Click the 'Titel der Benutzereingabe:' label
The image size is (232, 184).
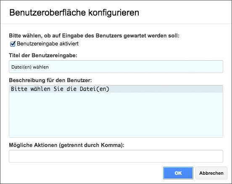pos(43,55)
